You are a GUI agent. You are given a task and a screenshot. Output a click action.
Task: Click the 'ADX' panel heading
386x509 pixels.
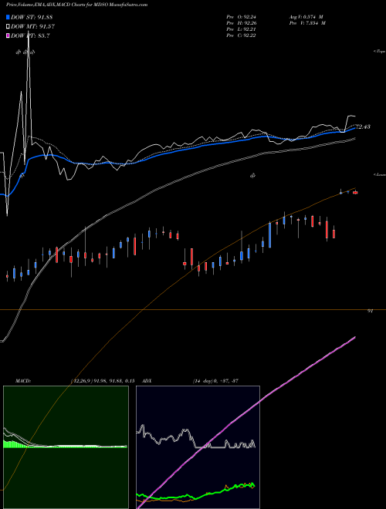pyautogui.click(x=147, y=381)
